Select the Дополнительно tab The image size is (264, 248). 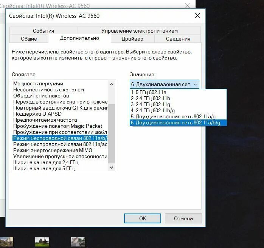(79, 38)
